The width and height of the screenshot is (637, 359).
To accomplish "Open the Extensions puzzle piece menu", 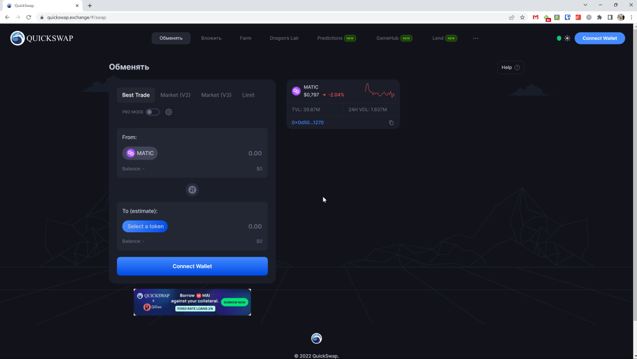I will click(x=599, y=17).
